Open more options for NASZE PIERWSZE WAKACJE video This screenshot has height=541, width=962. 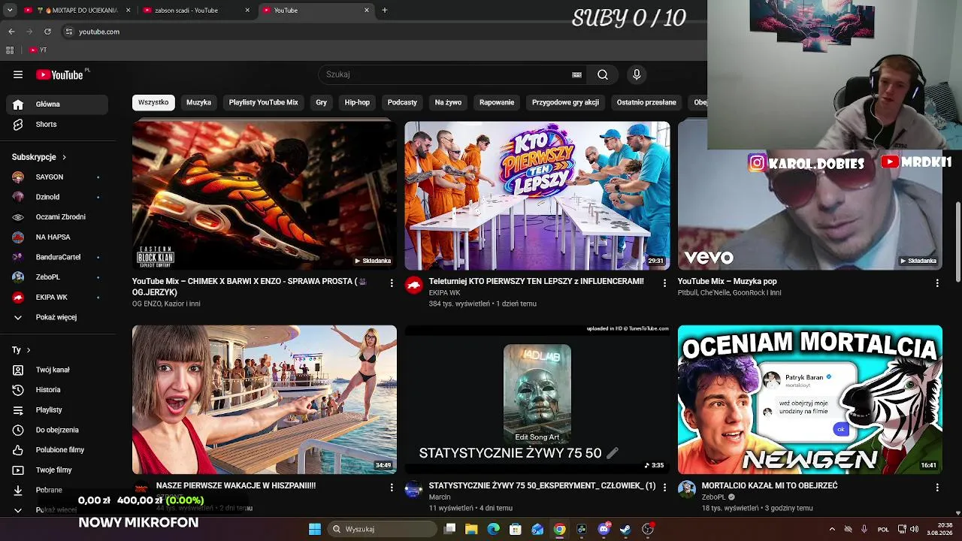pos(392,487)
